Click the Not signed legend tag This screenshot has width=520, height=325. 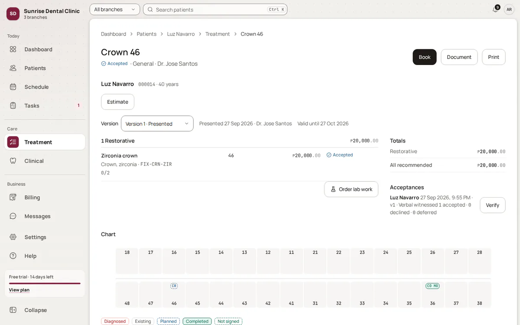(x=228, y=322)
